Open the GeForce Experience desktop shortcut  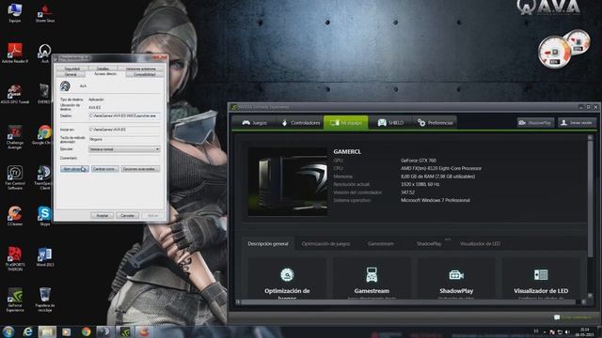coord(15,300)
